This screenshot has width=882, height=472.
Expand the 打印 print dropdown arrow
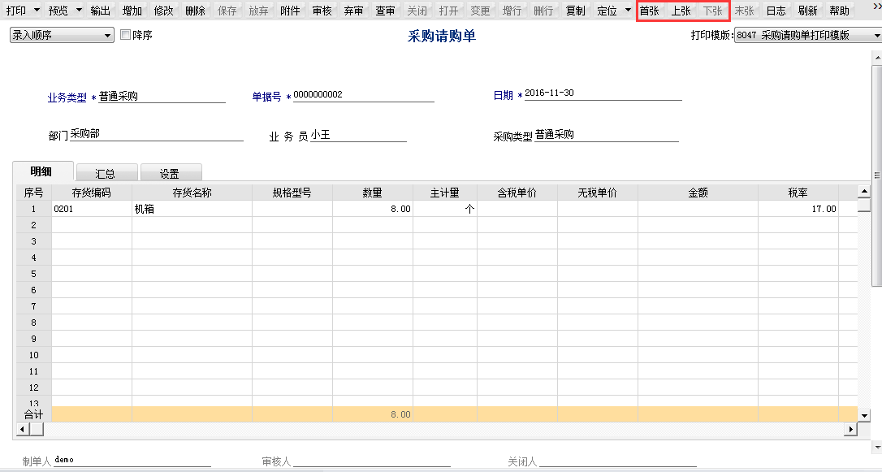click(x=35, y=11)
